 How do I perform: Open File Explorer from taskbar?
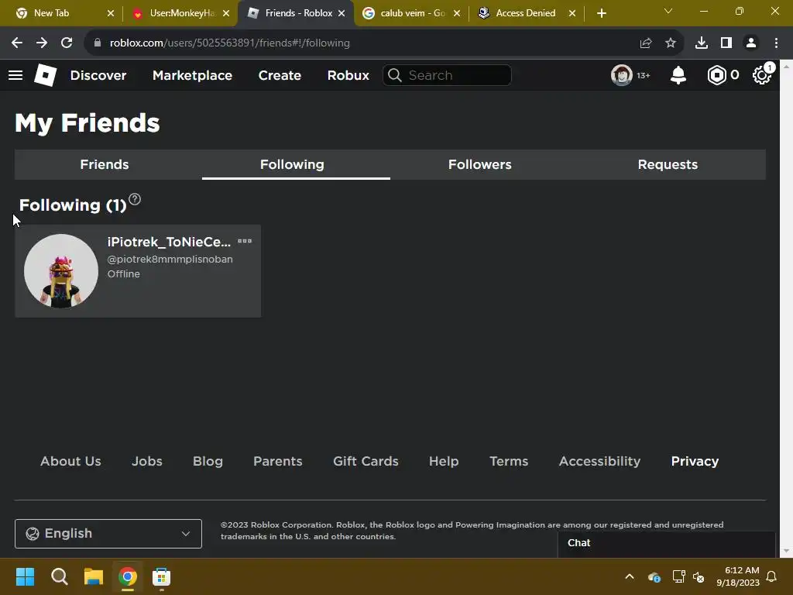coord(94,576)
